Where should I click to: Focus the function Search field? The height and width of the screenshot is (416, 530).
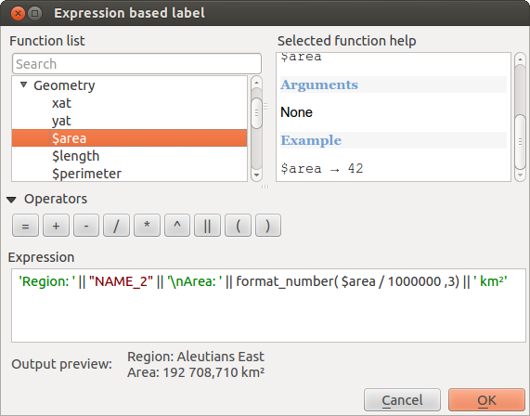tap(136, 63)
